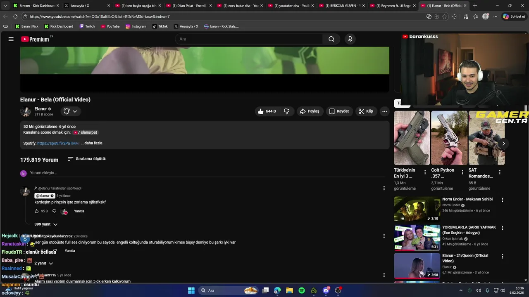The image size is (529, 297).
Task: Open the video's more actions ellipsis
Action: (385, 111)
